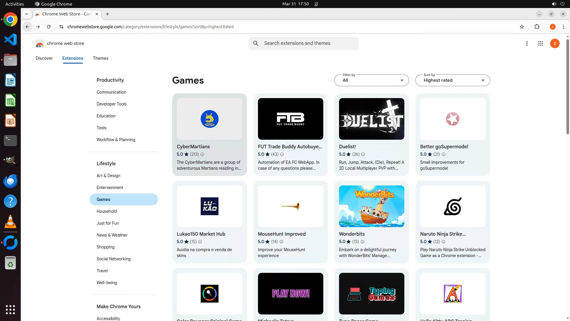Open the Duelist! extension thumbnail

[371, 119]
